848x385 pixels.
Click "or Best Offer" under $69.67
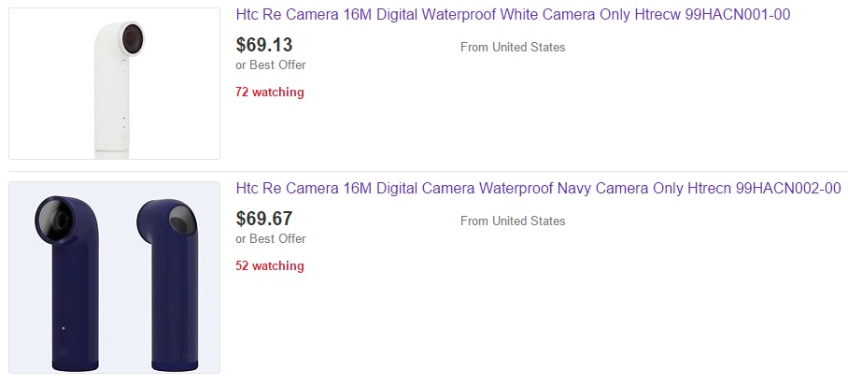click(271, 238)
